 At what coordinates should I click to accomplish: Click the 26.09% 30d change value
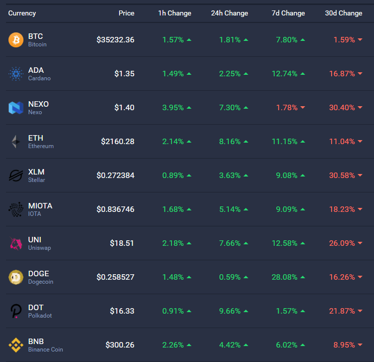pos(342,243)
